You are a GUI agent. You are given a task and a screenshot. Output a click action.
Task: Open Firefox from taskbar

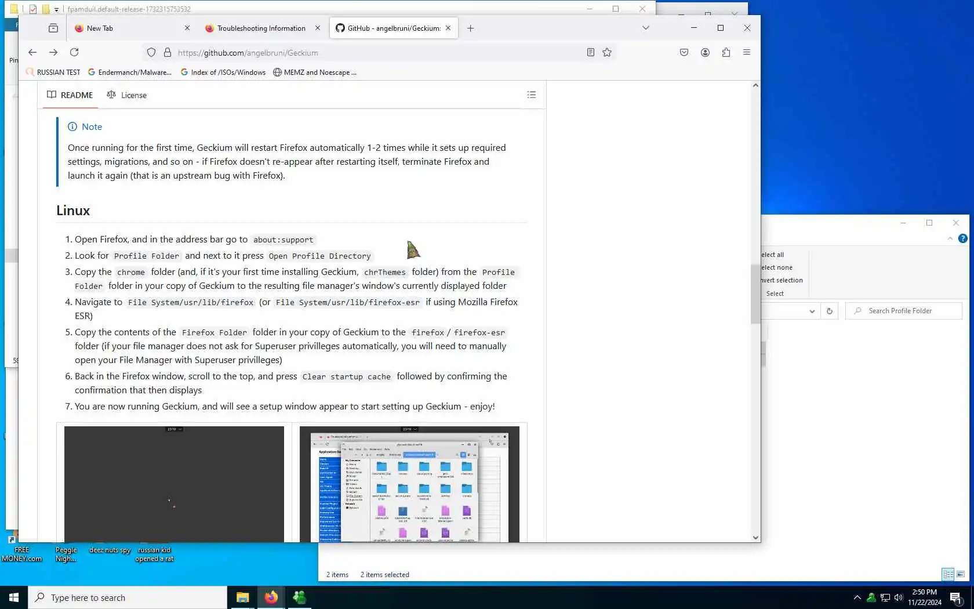point(271,597)
